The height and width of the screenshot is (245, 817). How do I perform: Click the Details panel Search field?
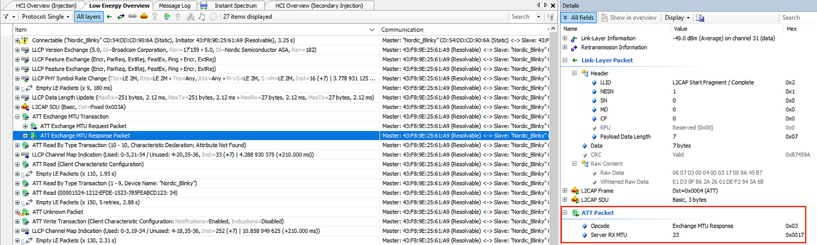pos(797,17)
